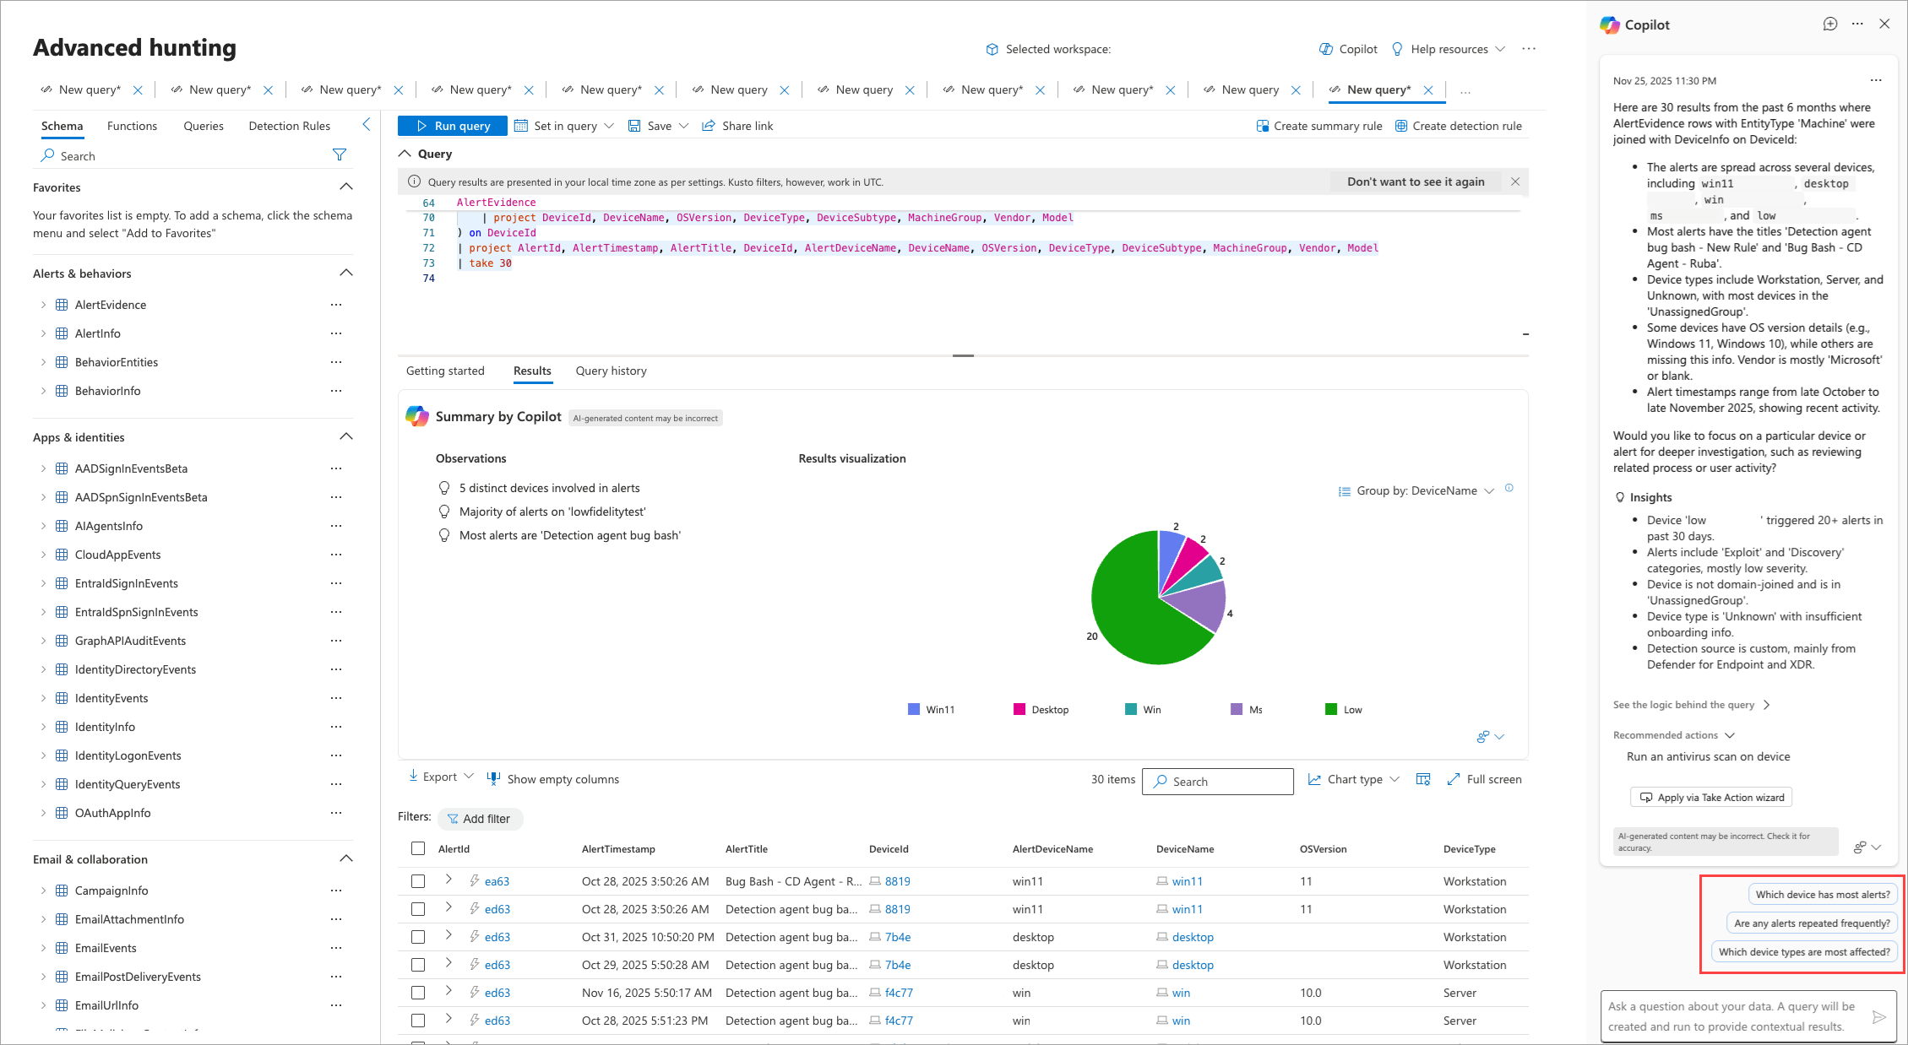Click Share link icon in toolbar
Screen dimensions: 1908x1045
pos(709,126)
